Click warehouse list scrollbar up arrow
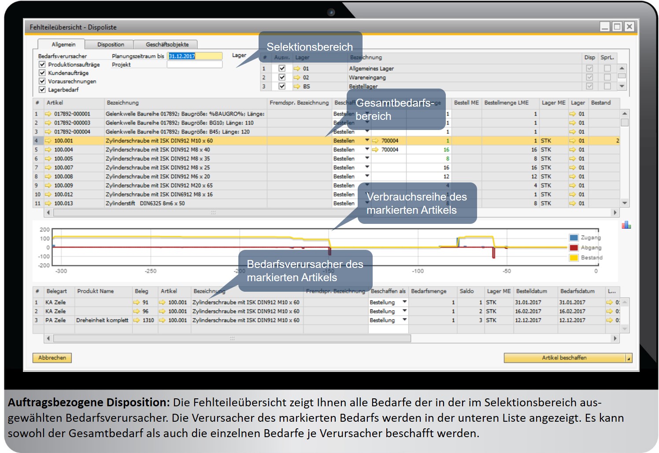This screenshot has width=659, height=453. pyautogui.click(x=622, y=68)
